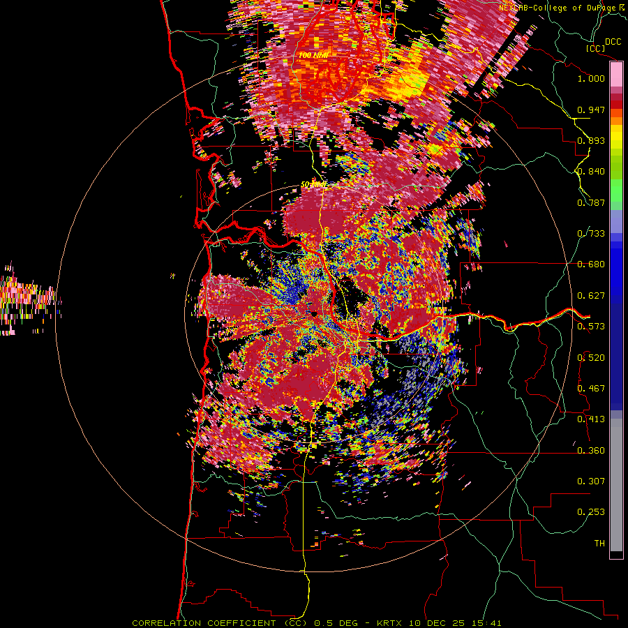Click the 50 NMI range ring label

pos(313,184)
